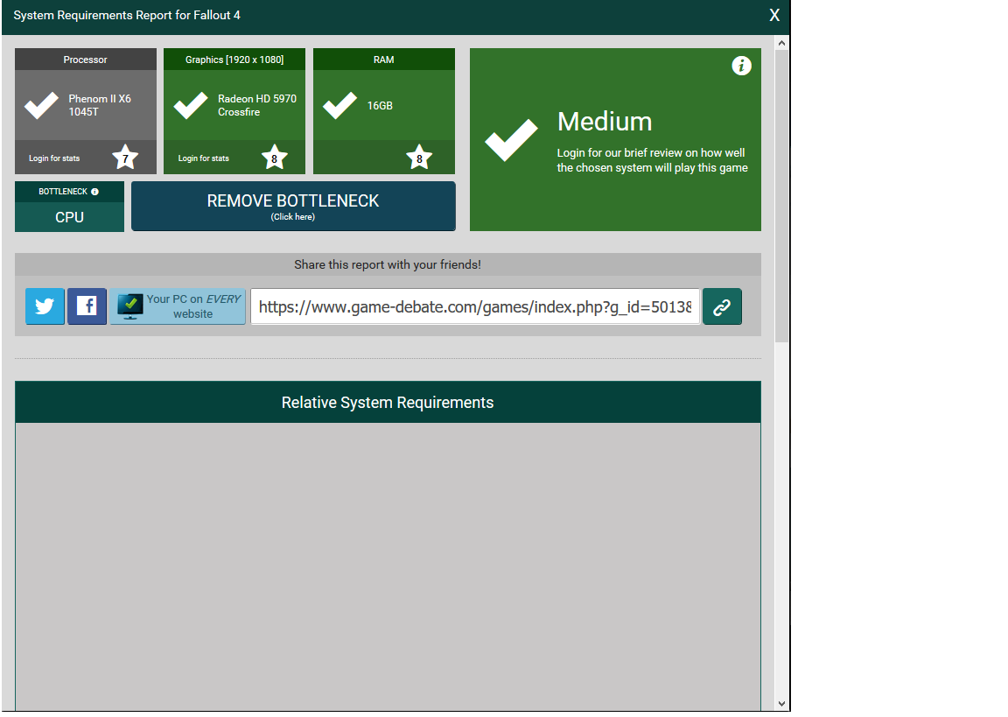Copy the report link with the chain icon
Image resolution: width=1008 pixels, height=717 pixels.
(722, 306)
